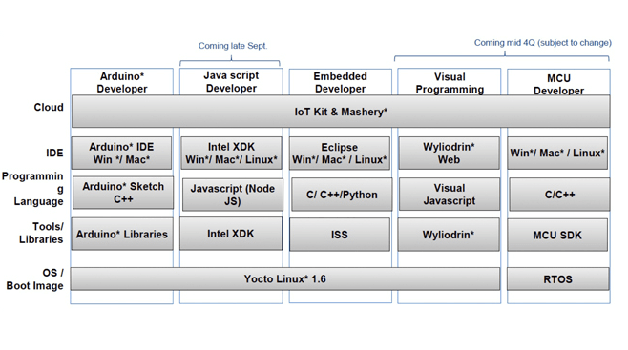Select the RTOS box
This screenshot has height=350, width=628.
point(558,278)
